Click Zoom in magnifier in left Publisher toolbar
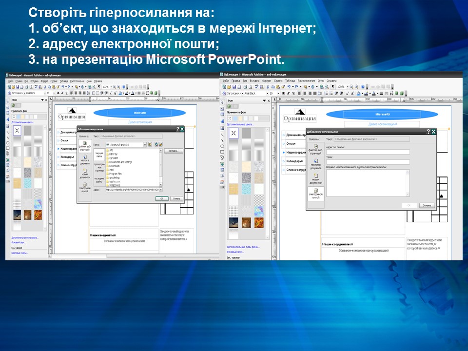The height and width of the screenshot is (351, 468). click(x=118, y=87)
